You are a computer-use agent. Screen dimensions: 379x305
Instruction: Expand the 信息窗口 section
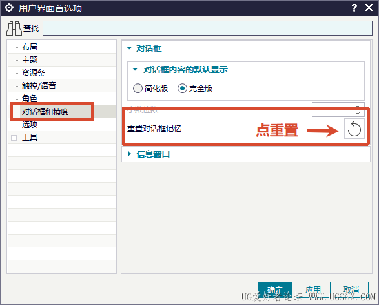130,154
